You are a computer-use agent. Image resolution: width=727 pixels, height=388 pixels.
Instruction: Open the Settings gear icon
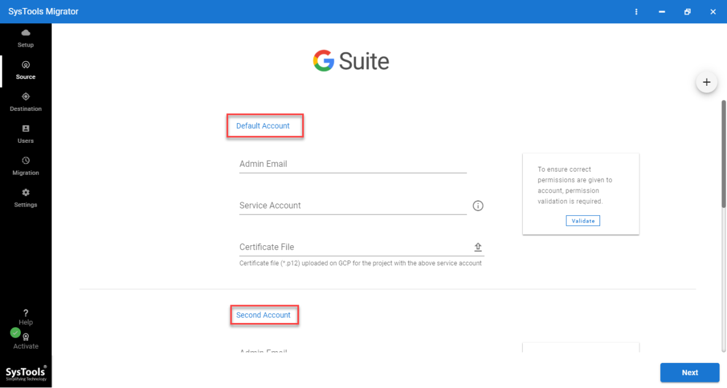pyautogui.click(x=26, y=192)
